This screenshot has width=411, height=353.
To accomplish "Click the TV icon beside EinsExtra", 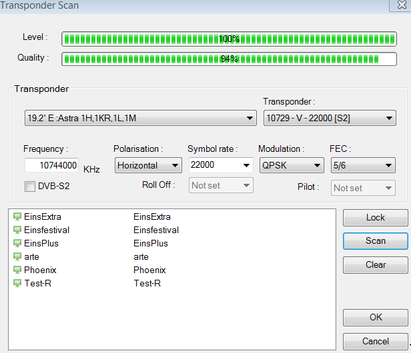I will [x=17, y=216].
